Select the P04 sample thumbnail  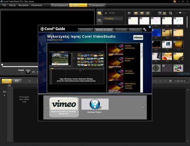coord(167,21)
